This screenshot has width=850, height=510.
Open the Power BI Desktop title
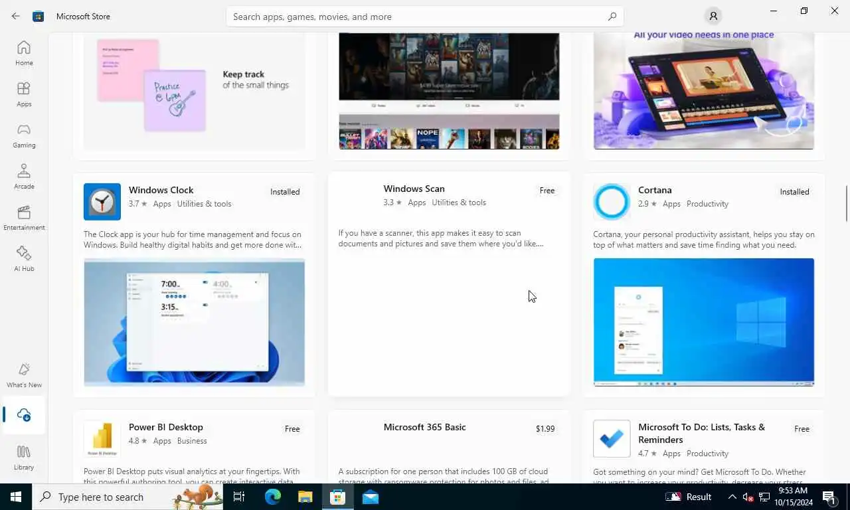(166, 427)
